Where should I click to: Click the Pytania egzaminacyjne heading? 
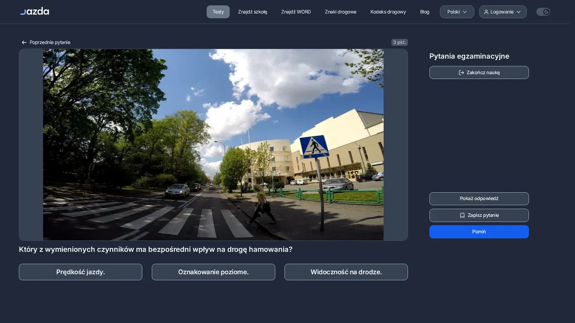click(469, 56)
